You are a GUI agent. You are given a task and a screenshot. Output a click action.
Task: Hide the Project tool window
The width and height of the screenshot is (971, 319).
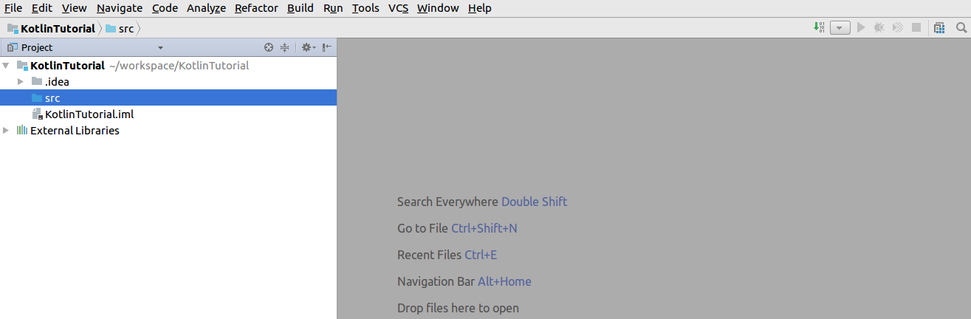click(x=326, y=47)
